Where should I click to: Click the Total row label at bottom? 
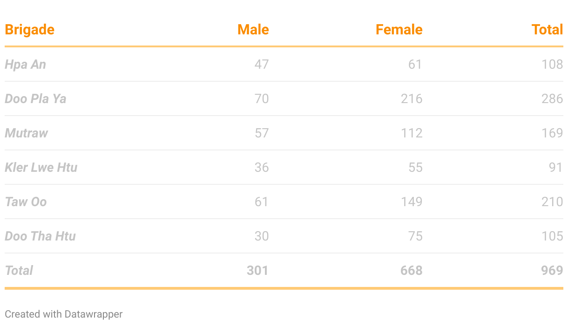click(x=19, y=270)
